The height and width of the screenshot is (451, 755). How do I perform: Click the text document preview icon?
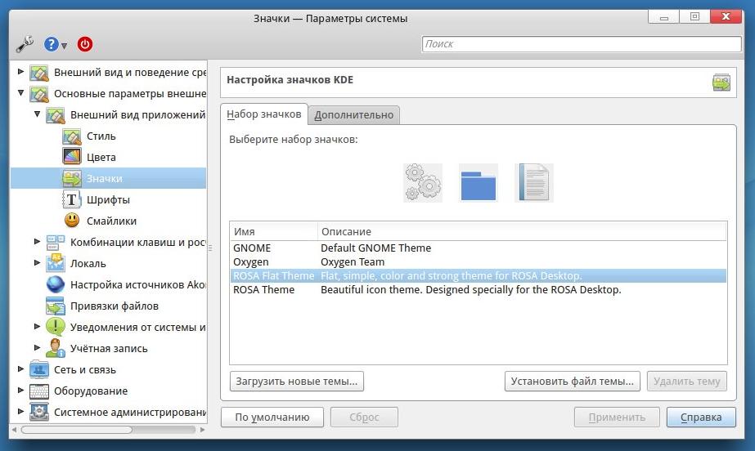point(534,183)
